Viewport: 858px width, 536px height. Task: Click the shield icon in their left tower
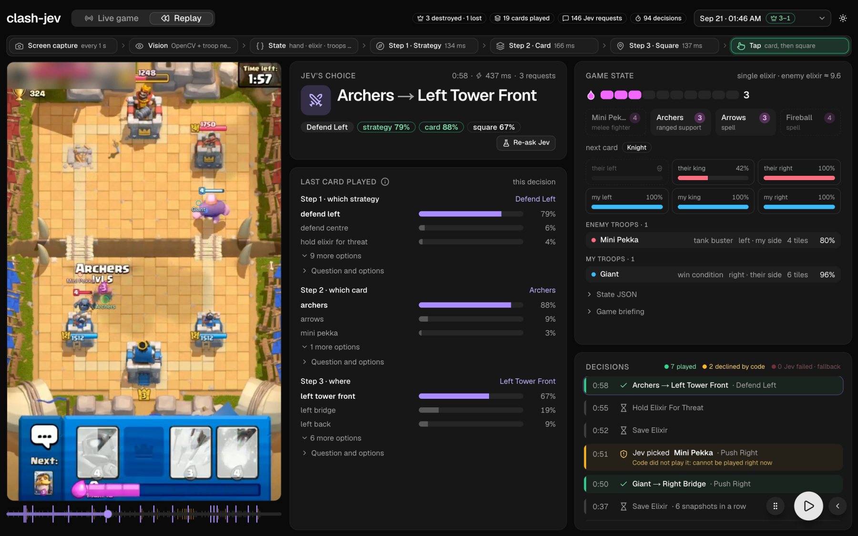point(659,168)
